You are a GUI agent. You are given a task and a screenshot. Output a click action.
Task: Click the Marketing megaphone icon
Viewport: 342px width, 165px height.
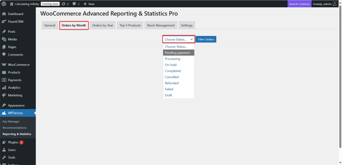tap(4, 95)
